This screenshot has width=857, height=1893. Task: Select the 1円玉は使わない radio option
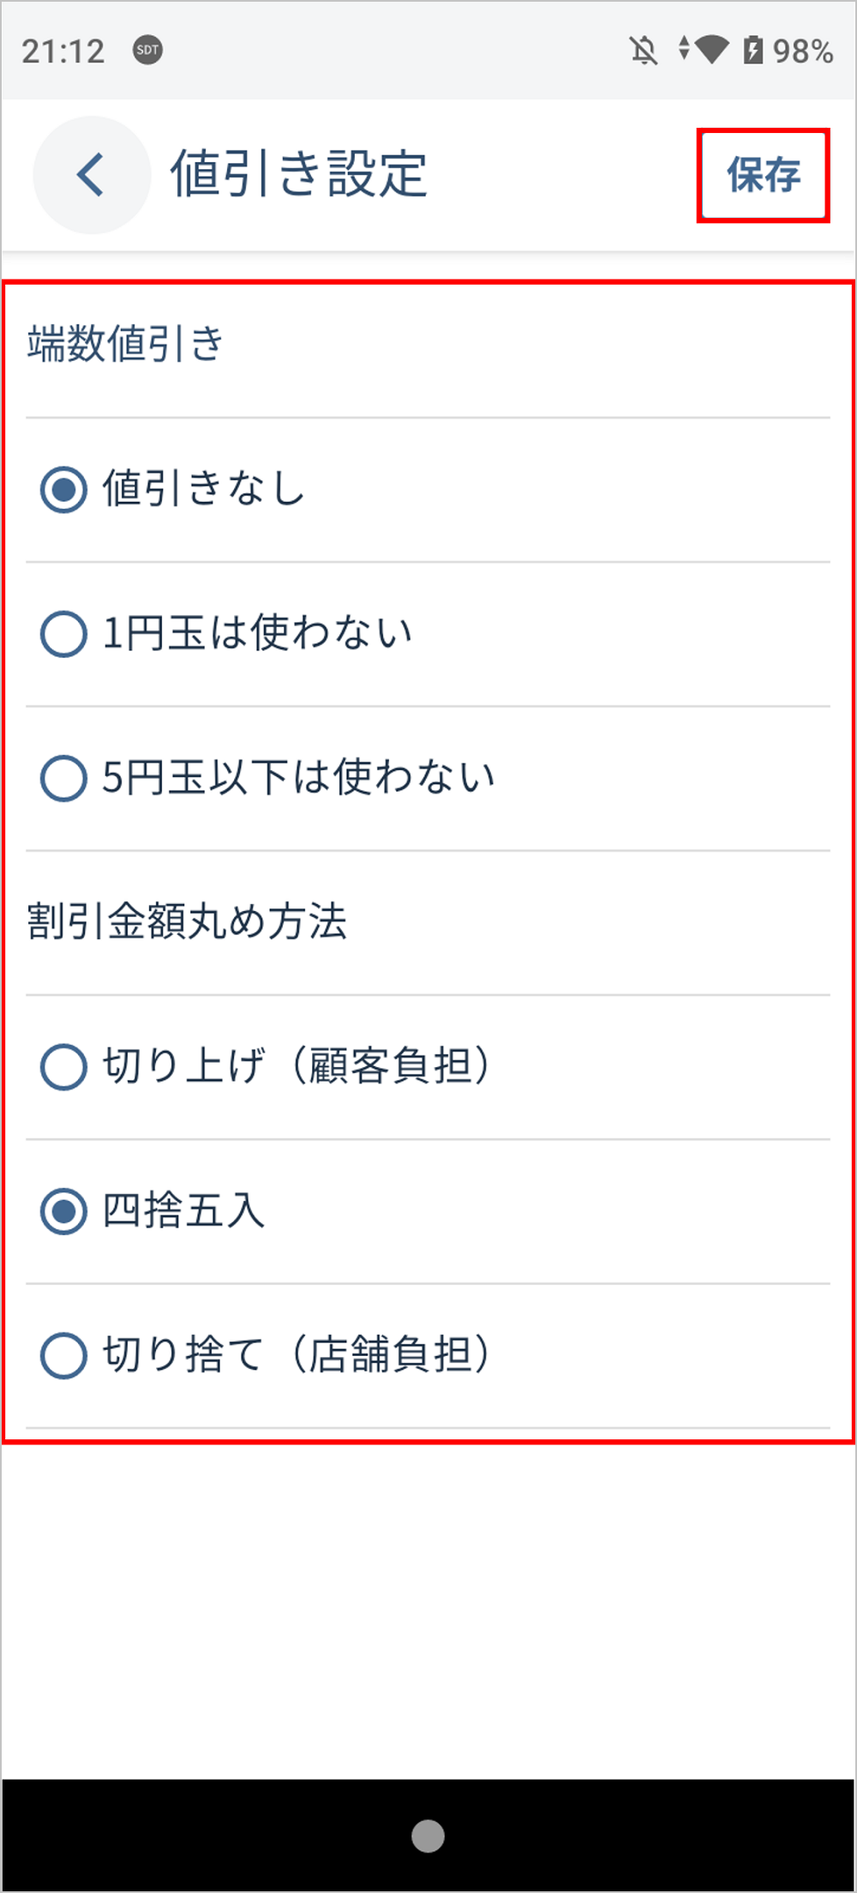[64, 634]
